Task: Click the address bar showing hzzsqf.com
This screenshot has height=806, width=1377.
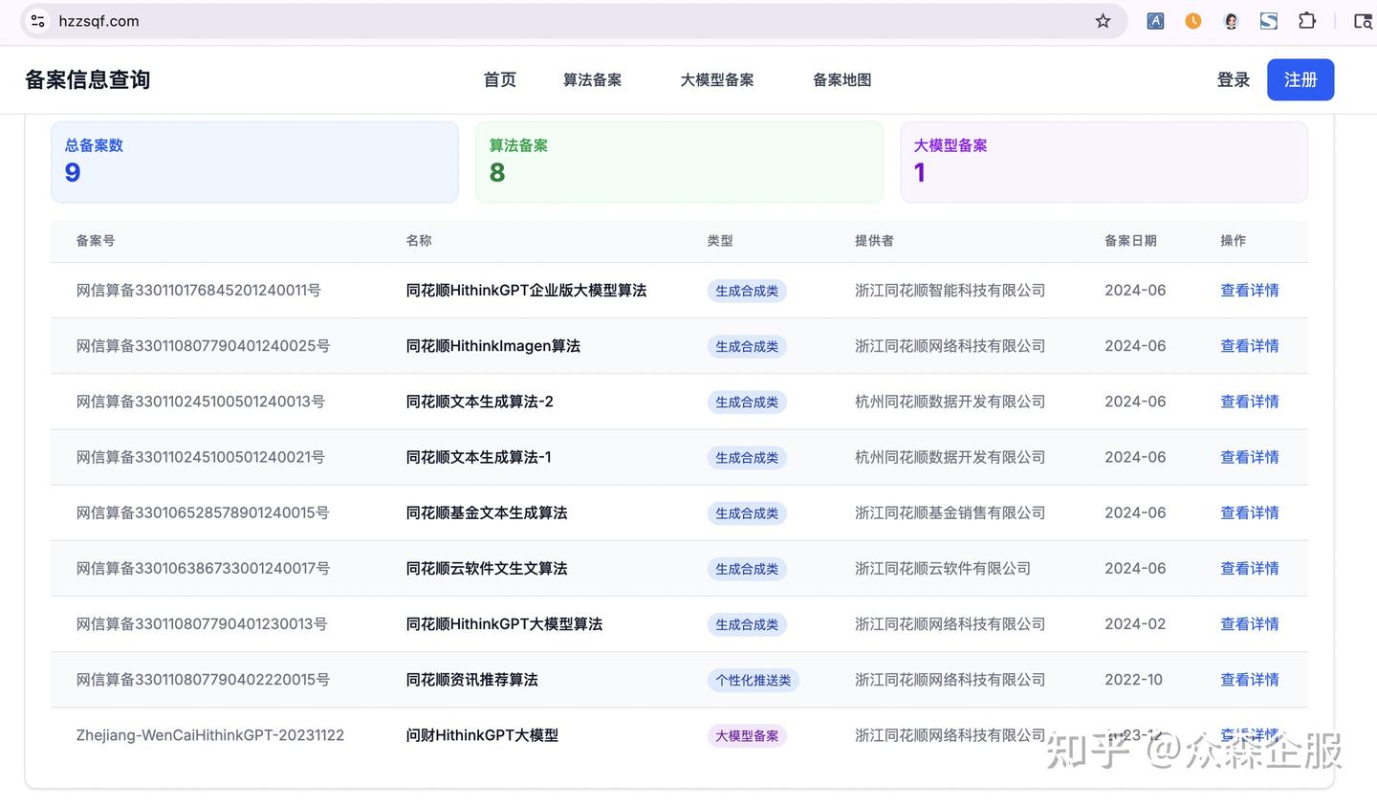Action: 574,21
